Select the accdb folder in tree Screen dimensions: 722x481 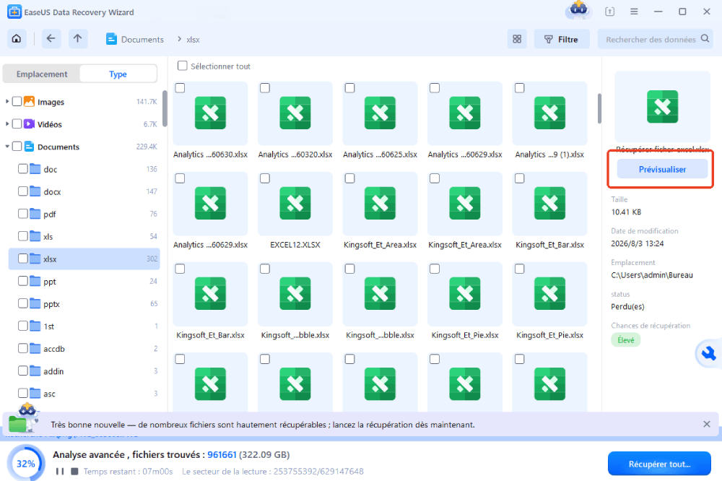coord(84,349)
